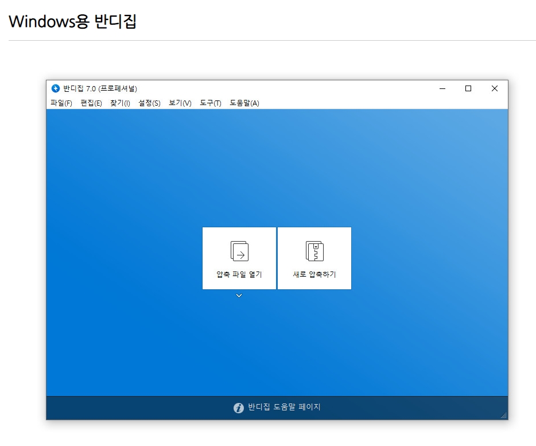Expand recent files chevron below 압축 파일 열기
536x446 pixels.
tap(239, 296)
